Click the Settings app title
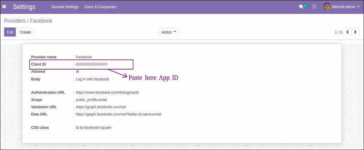The width and height of the screenshot is (364, 150). 24,7
